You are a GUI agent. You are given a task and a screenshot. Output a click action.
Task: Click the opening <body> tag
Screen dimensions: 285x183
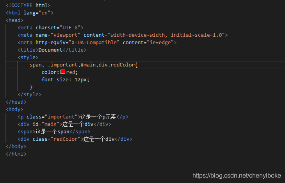14,109
